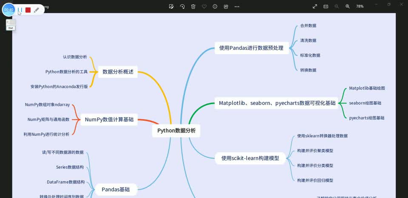This screenshot has width=408, height=198.
Task: Click the 构建并评价回归模型 leaf
Action: 315,180
